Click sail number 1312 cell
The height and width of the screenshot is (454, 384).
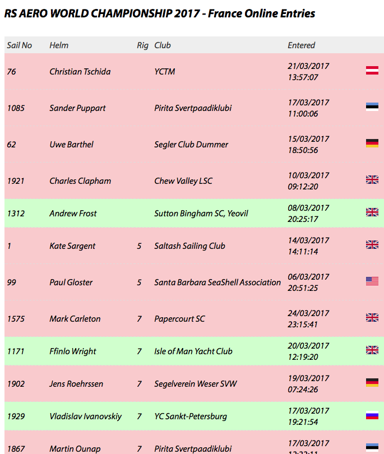16,214
